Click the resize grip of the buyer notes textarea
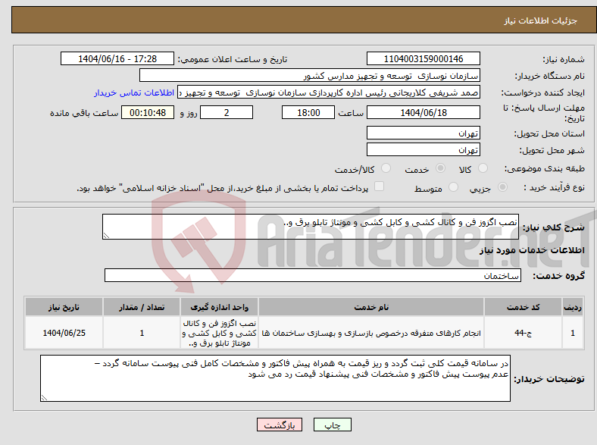This screenshot has width=597, height=445. pos(44,398)
